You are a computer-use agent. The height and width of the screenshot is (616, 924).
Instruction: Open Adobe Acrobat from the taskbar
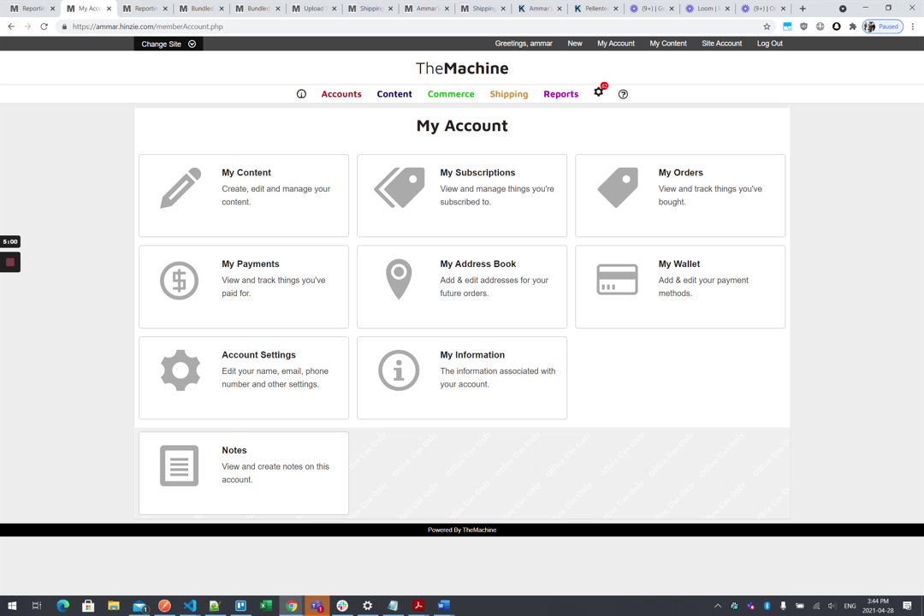point(418,606)
